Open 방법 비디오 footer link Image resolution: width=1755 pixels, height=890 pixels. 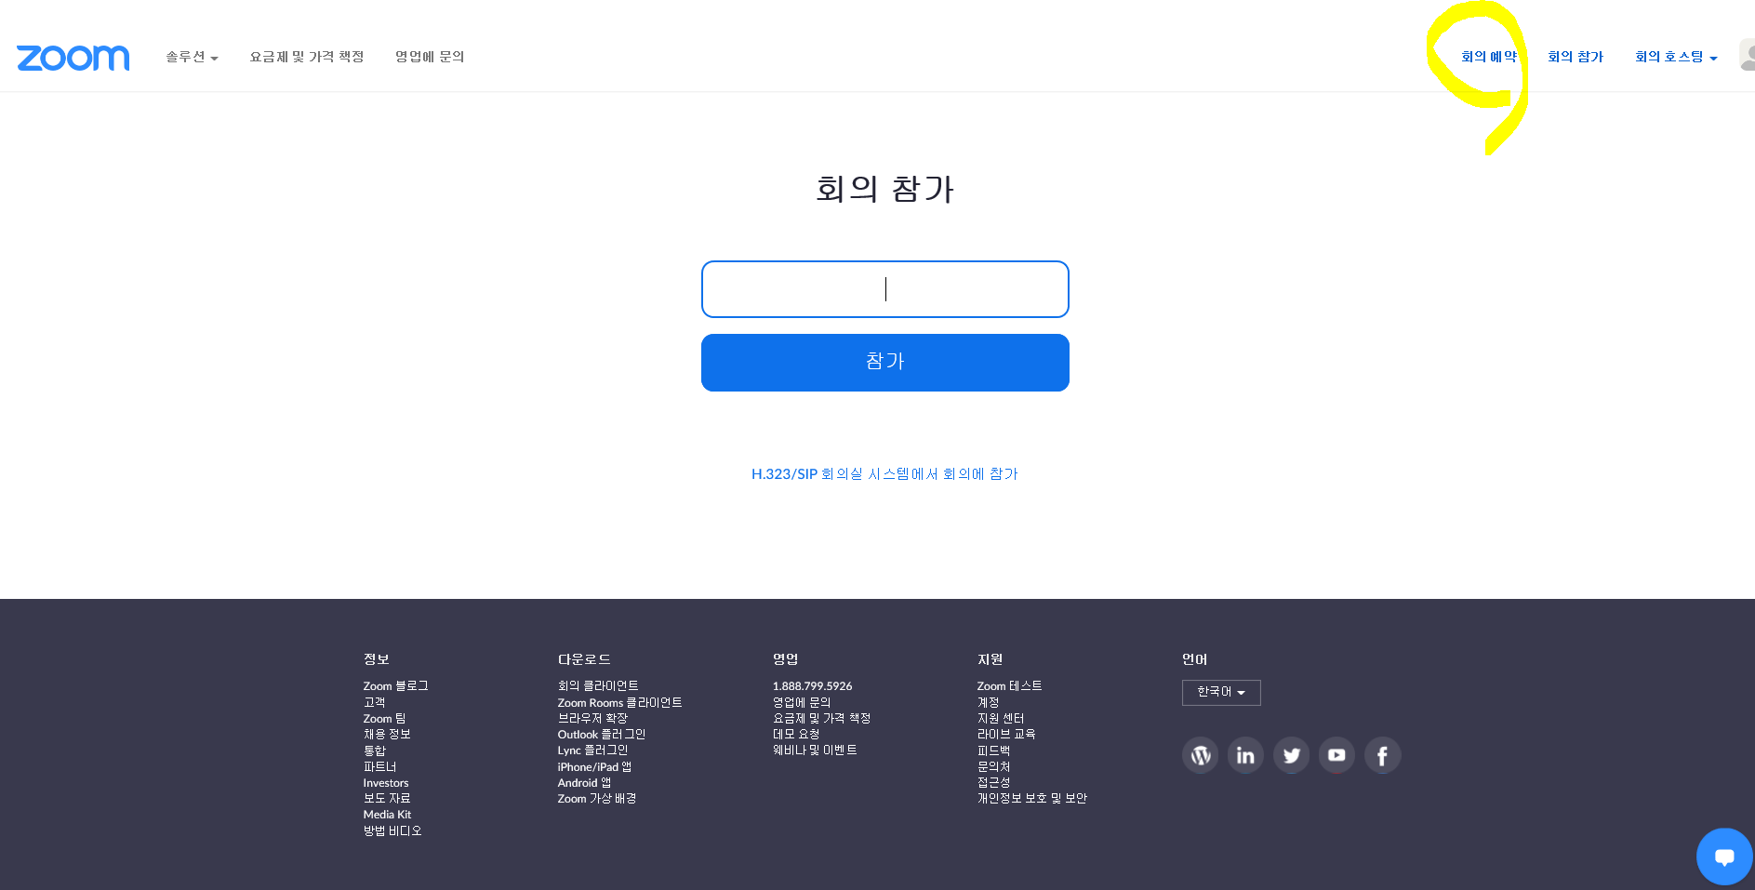(392, 831)
